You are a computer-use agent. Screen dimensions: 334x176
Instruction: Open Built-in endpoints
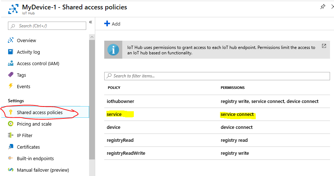click(35, 159)
